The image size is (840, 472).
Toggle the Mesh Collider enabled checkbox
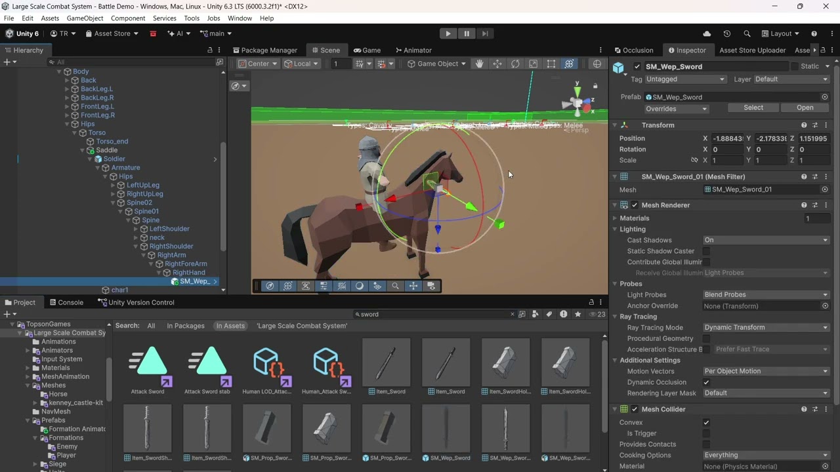(635, 409)
